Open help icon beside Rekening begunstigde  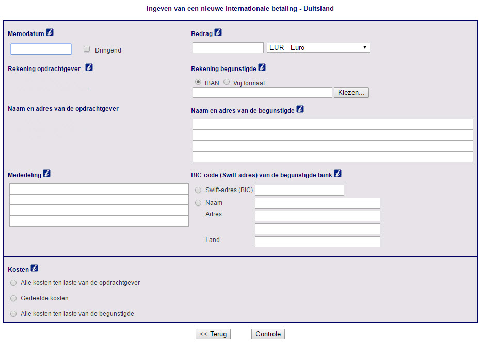[x=262, y=67]
